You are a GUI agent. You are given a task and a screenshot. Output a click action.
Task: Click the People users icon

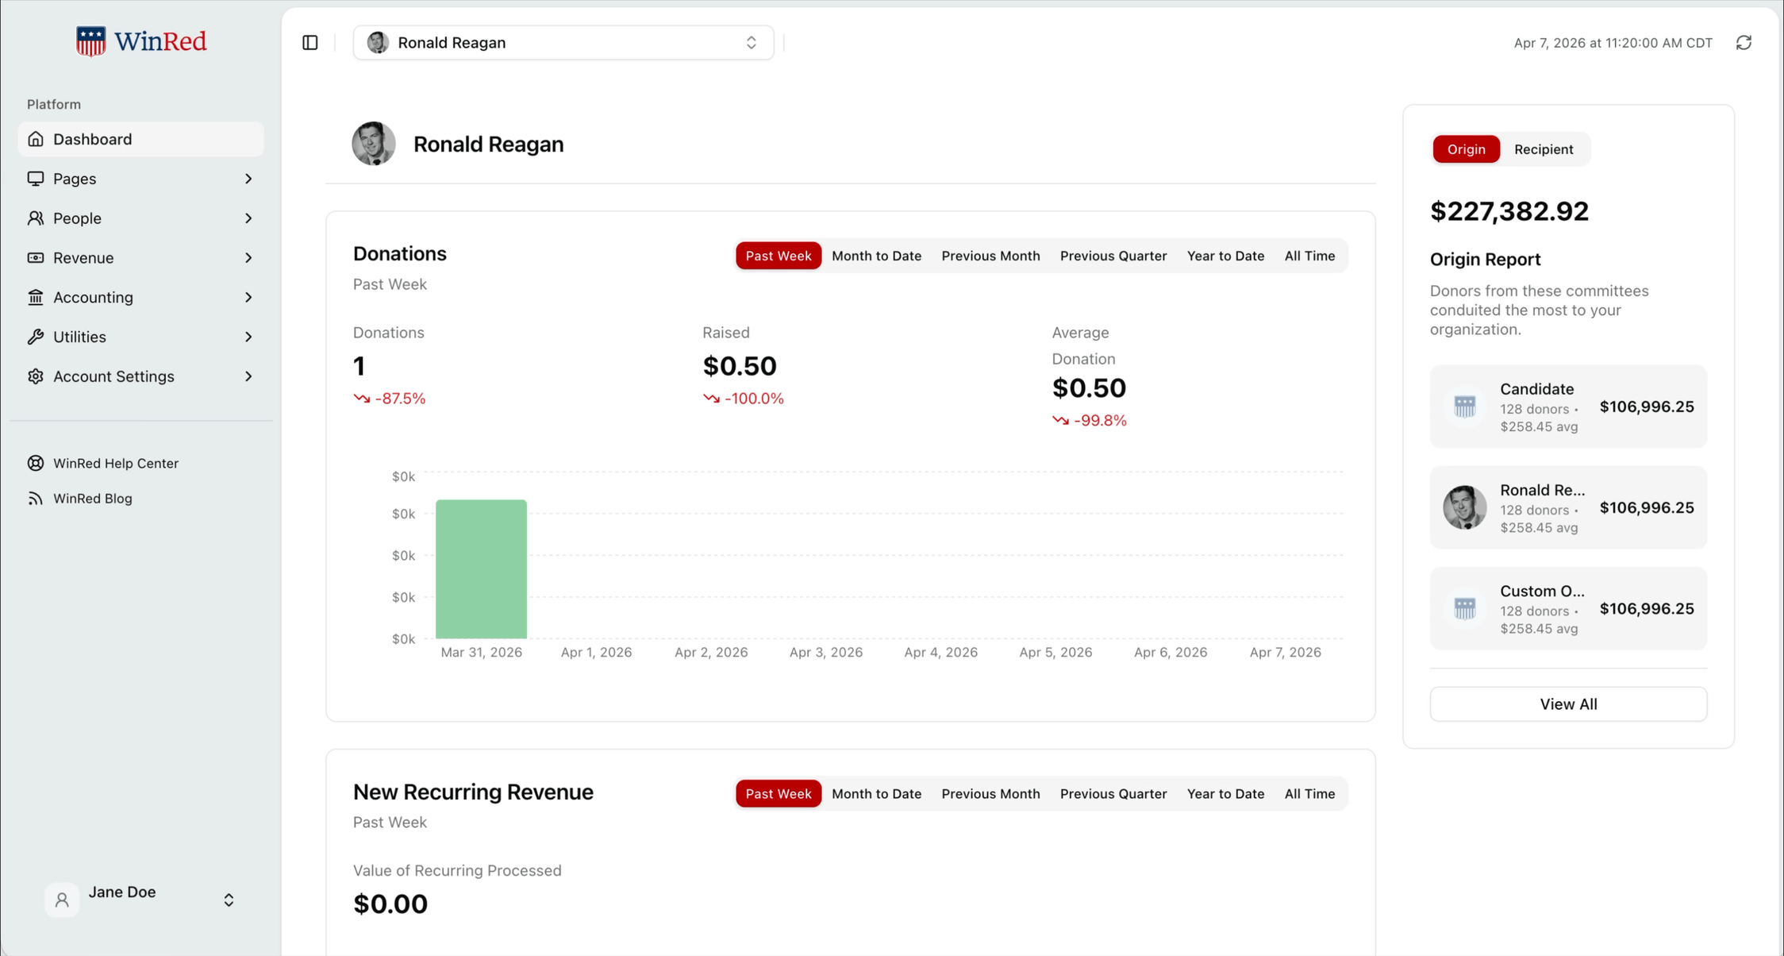click(36, 218)
